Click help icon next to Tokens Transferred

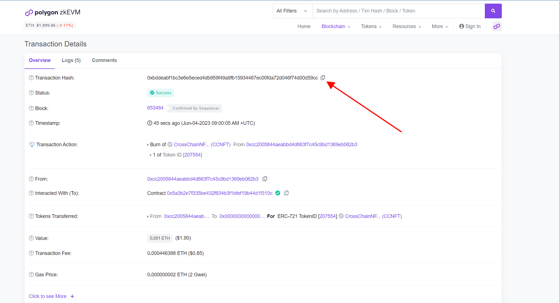coord(31,216)
